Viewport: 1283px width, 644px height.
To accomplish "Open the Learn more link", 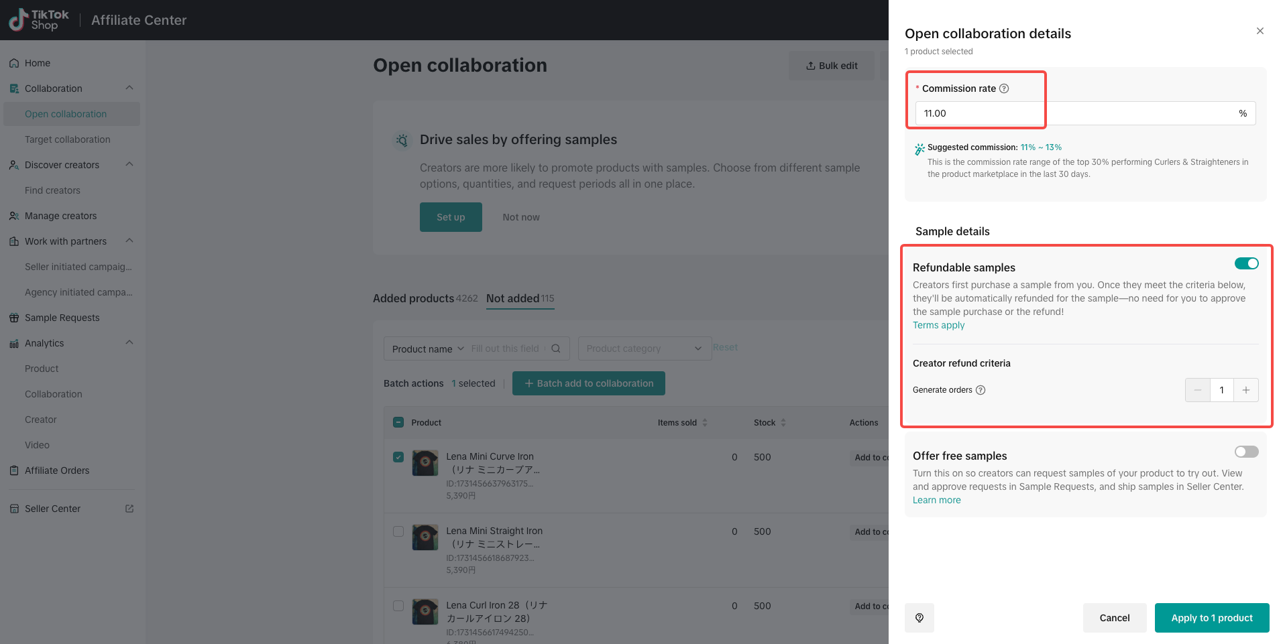I will [x=936, y=500].
